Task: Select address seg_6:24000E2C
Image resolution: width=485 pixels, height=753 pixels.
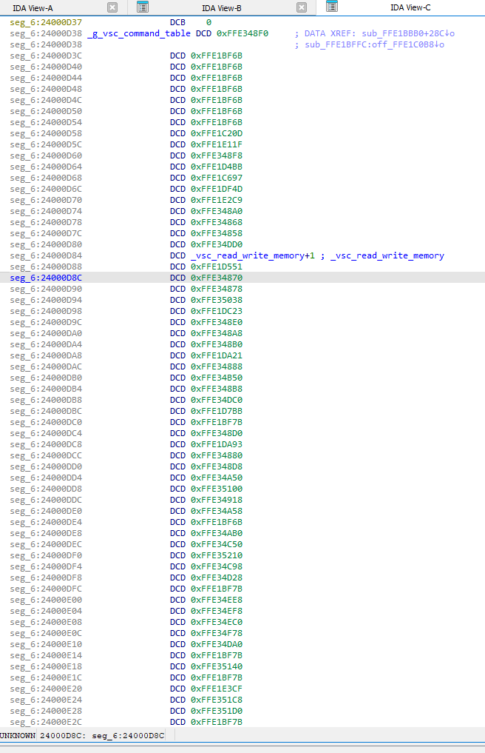Action: [x=46, y=722]
